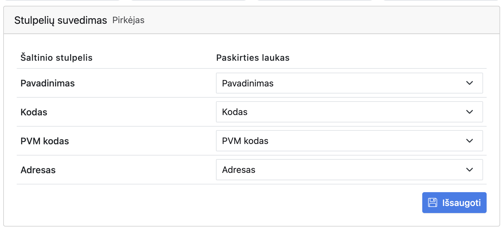The width and height of the screenshot is (504, 232).
Task: Click the chevron arrow in Pavadinimas select
Action: tap(470, 83)
